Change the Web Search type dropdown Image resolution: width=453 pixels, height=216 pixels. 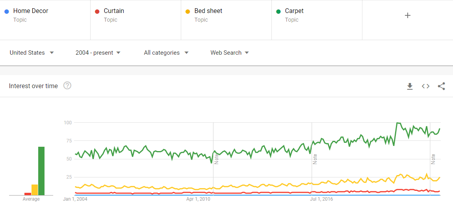click(x=229, y=53)
